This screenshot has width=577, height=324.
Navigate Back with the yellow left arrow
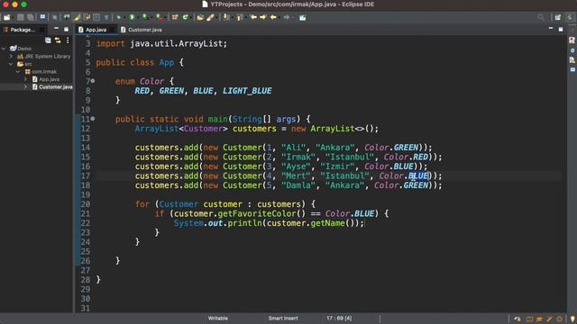(273, 17)
